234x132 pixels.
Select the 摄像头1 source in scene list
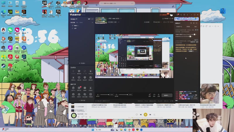click(x=75, y=26)
